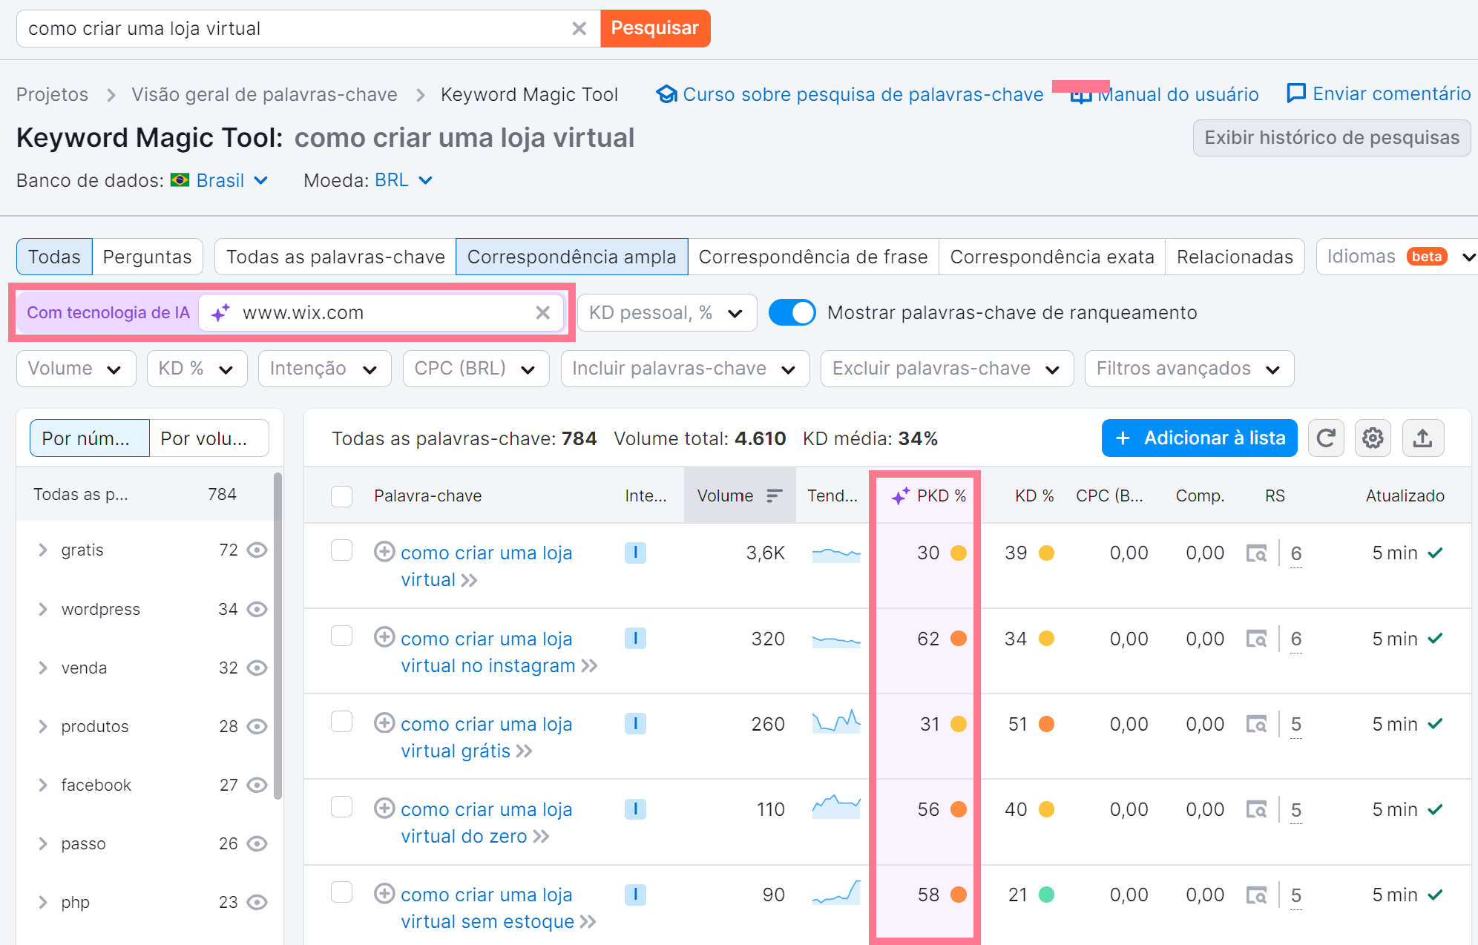Viewport: 1478px width, 945px height.
Task: Expand the wordpress keyword group
Action: coord(43,609)
